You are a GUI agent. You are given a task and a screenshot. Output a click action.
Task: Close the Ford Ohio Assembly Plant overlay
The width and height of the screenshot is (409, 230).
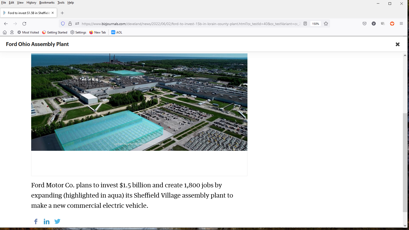click(x=397, y=44)
